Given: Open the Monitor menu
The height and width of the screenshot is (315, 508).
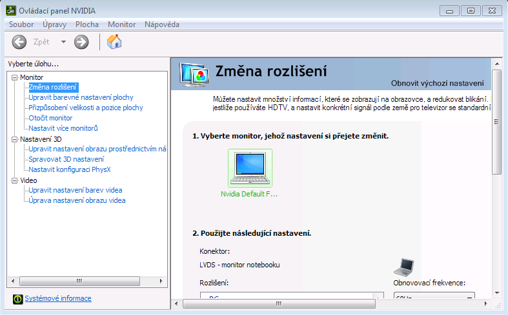Looking at the screenshot, I should click(121, 24).
